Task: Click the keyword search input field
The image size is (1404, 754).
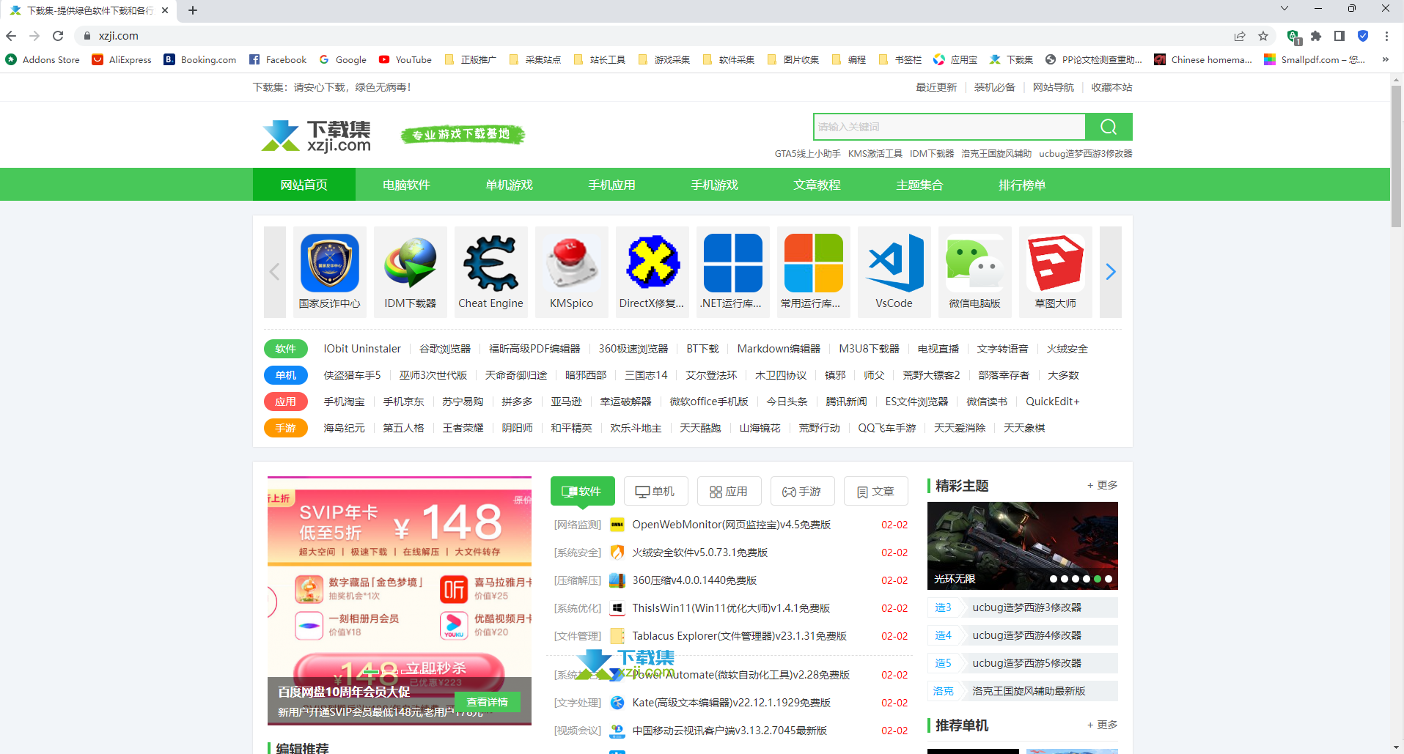Action: click(x=949, y=127)
